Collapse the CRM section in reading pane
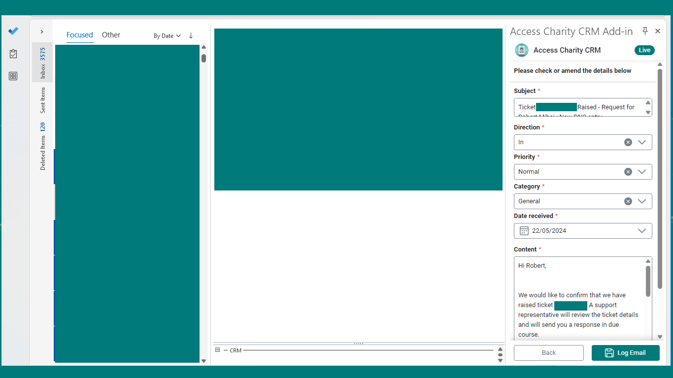Image resolution: width=673 pixels, height=378 pixels. coord(218,350)
